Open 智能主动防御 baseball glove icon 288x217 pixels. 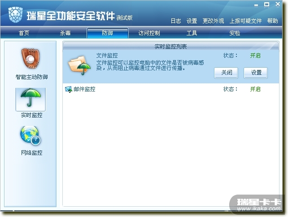coord(31,58)
